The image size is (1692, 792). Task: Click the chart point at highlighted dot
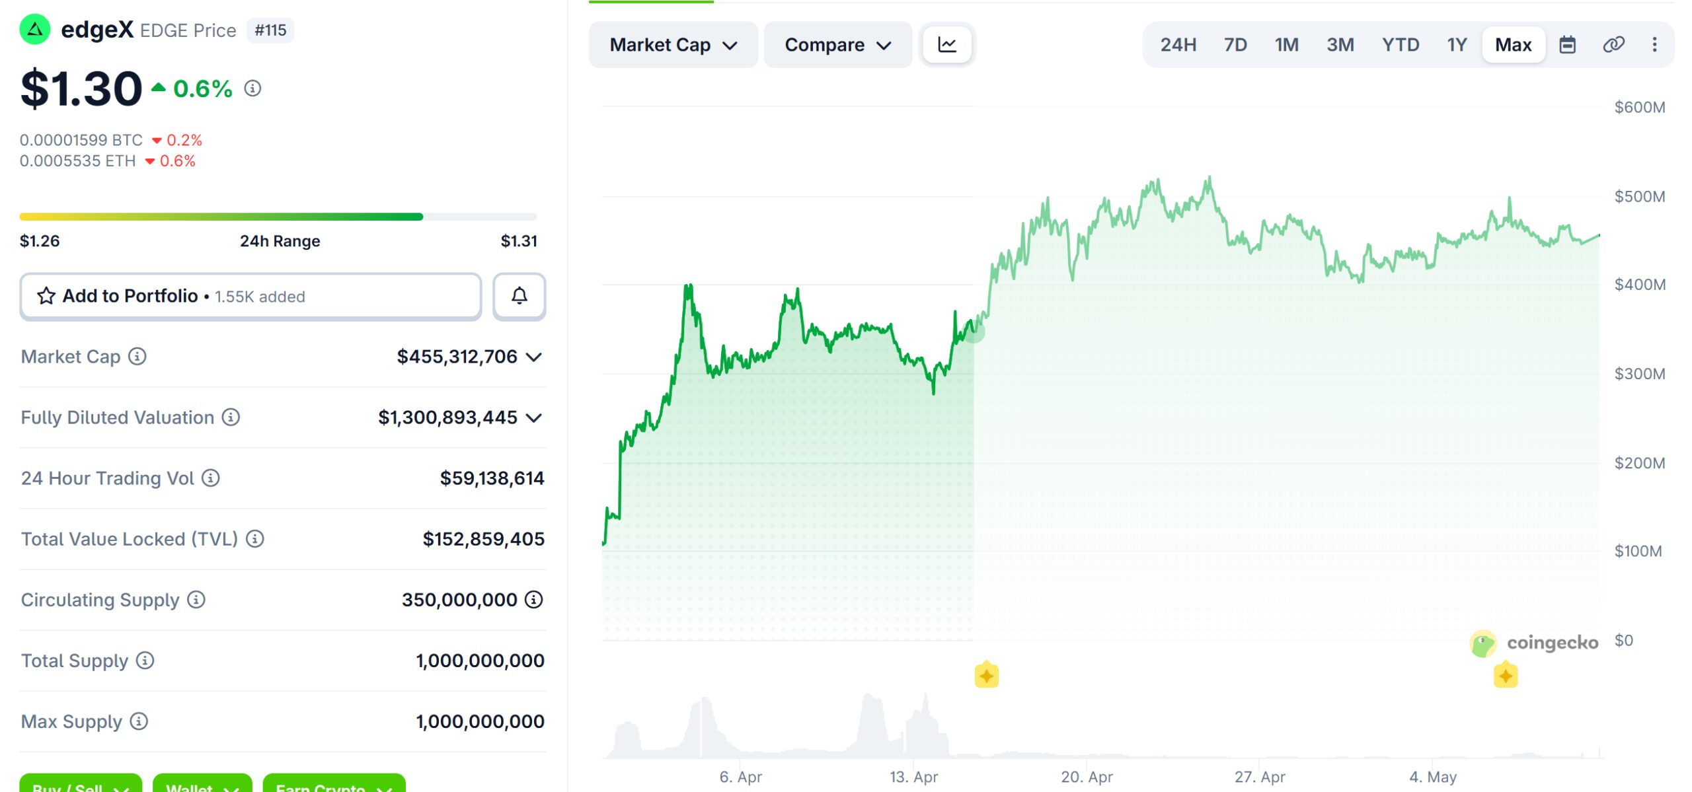click(x=974, y=332)
